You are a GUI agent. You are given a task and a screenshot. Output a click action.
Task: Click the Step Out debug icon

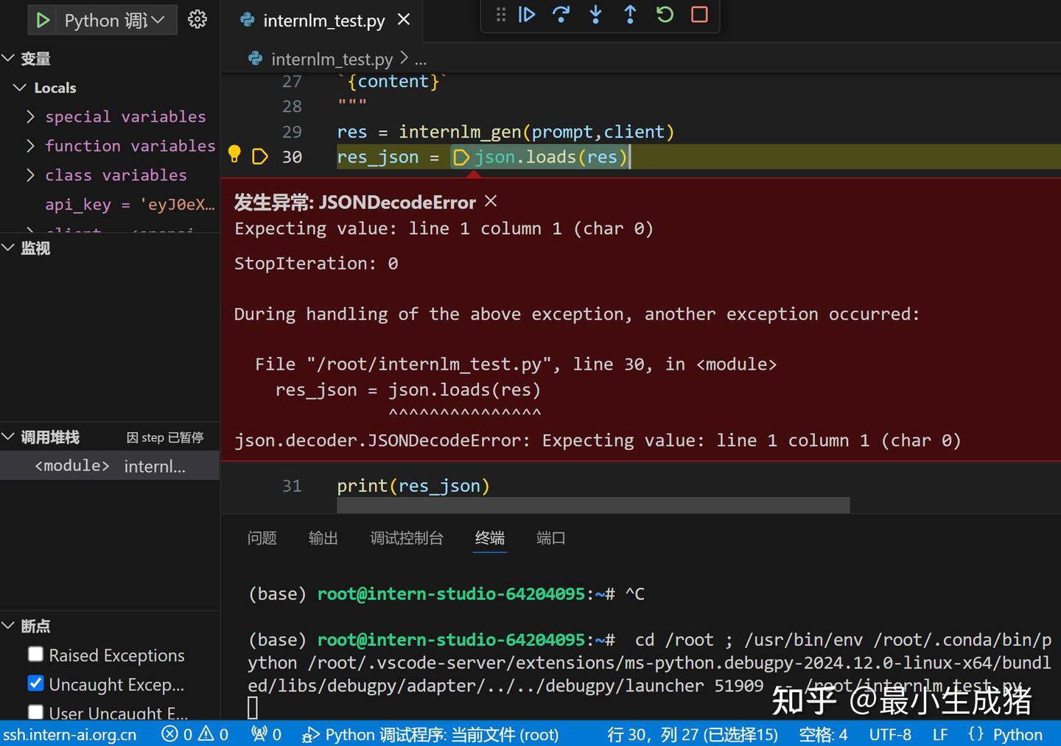pyautogui.click(x=630, y=15)
